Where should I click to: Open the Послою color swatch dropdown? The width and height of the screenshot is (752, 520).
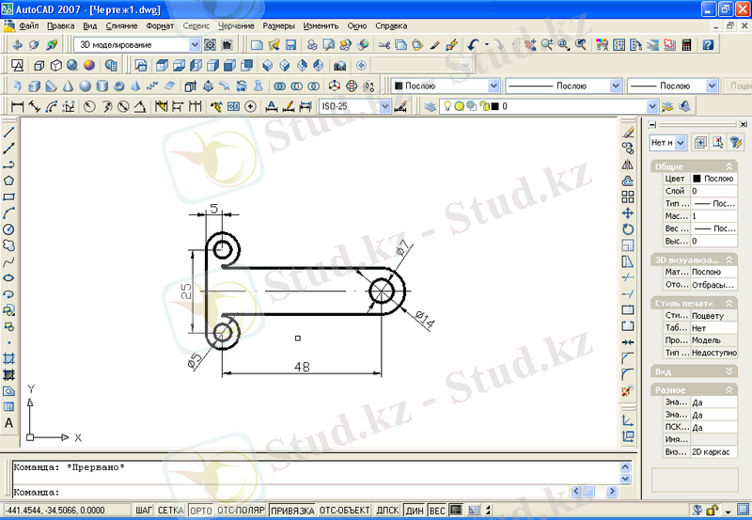[x=494, y=86]
